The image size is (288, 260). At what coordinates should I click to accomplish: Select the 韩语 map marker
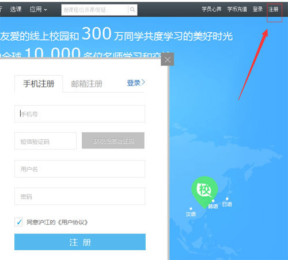click(x=213, y=205)
